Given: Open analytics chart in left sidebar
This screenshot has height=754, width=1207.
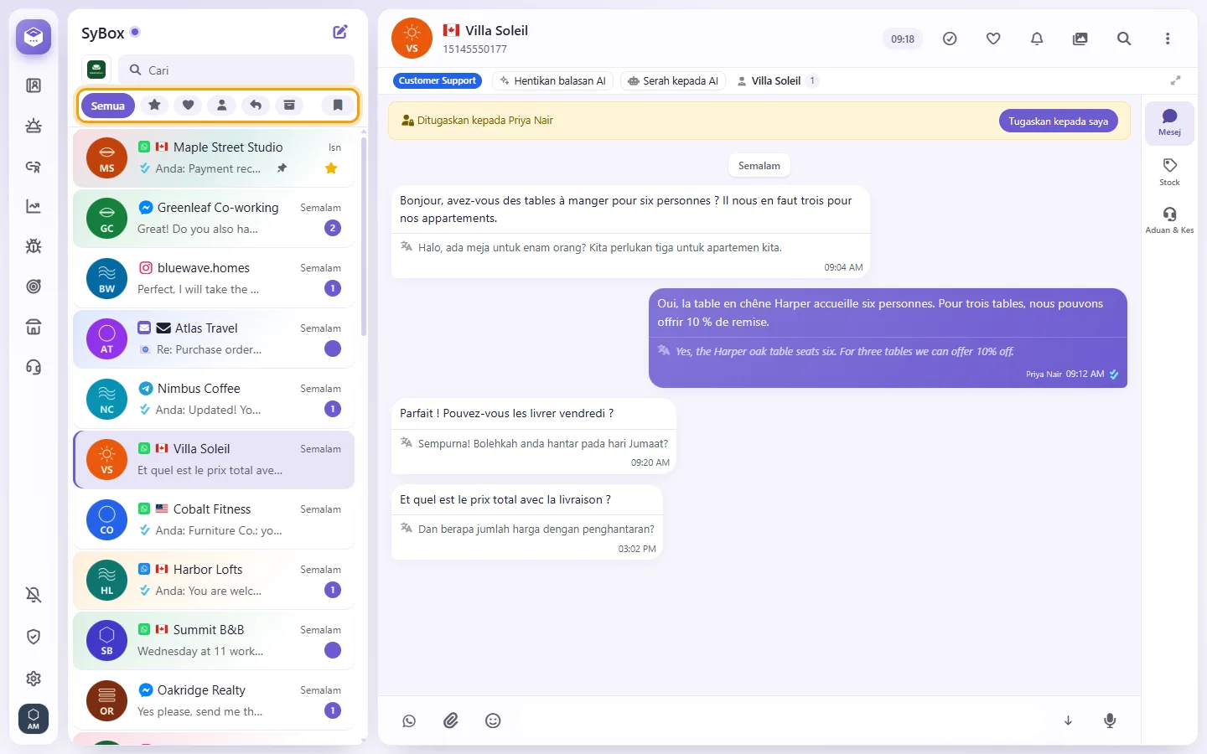Looking at the screenshot, I should point(34,206).
